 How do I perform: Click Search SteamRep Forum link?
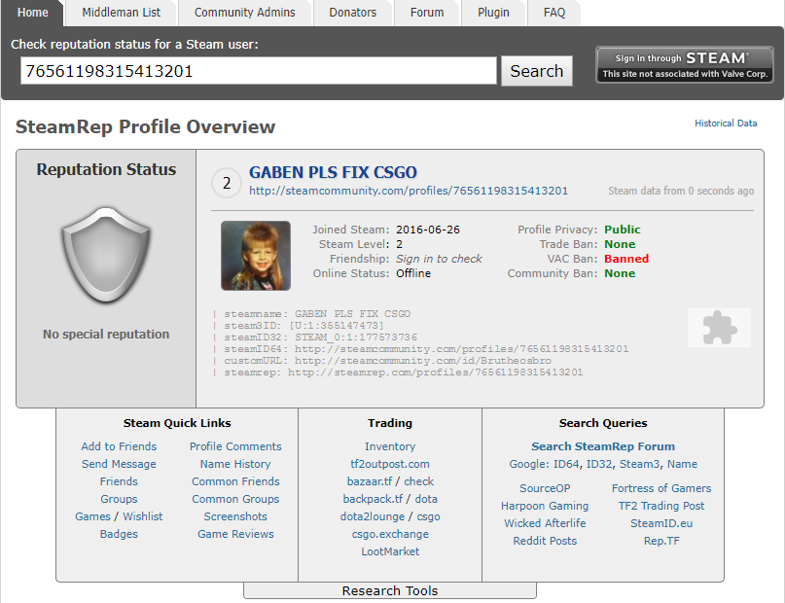tap(603, 446)
